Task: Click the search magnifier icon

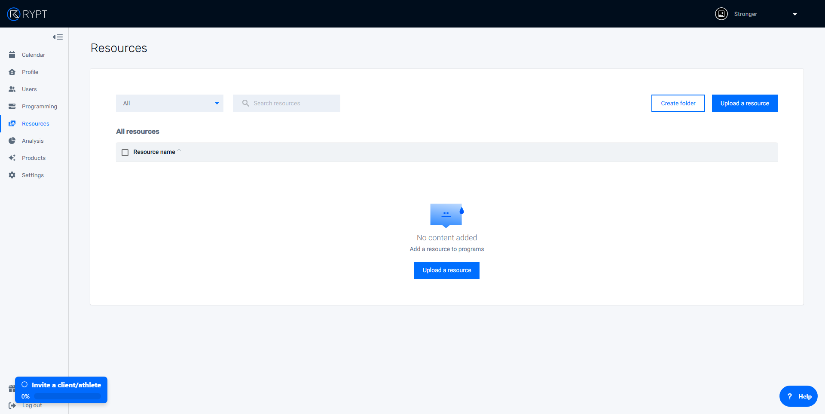Action: [246, 103]
